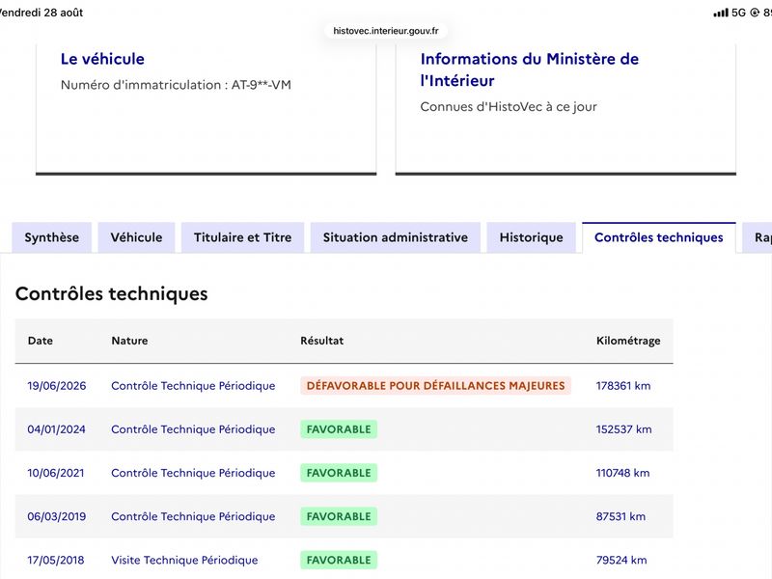
Task: Select the date 17/05/2018
Action: point(56,560)
